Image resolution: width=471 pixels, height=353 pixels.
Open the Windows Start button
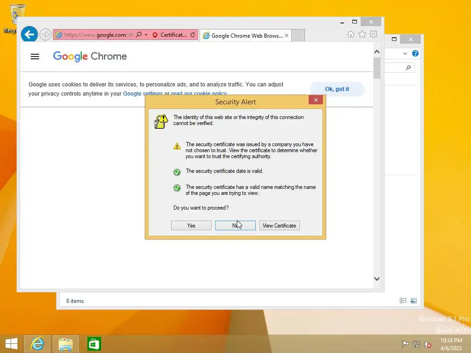pyautogui.click(x=11, y=344)
